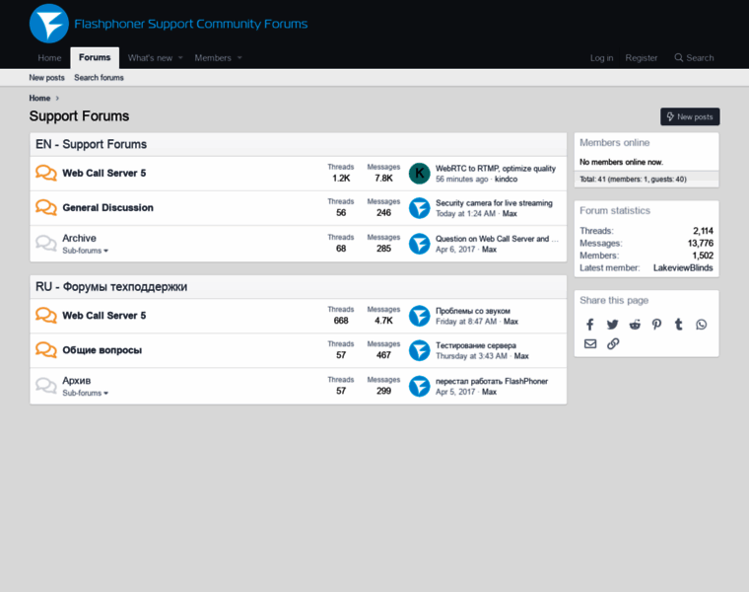Open the Archive forum
The height and width of the screenshot is (592, 749).
79,238
